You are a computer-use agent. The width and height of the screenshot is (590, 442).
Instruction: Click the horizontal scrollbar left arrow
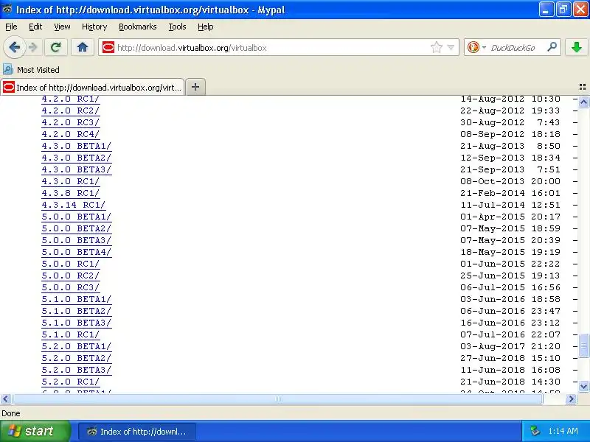pyautogui.click(x=6, y=399)
